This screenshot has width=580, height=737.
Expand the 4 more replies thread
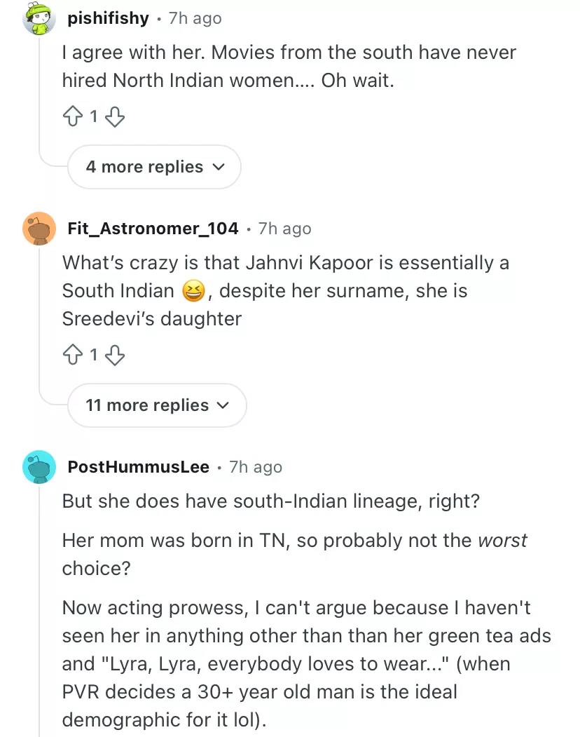(154, 167)
